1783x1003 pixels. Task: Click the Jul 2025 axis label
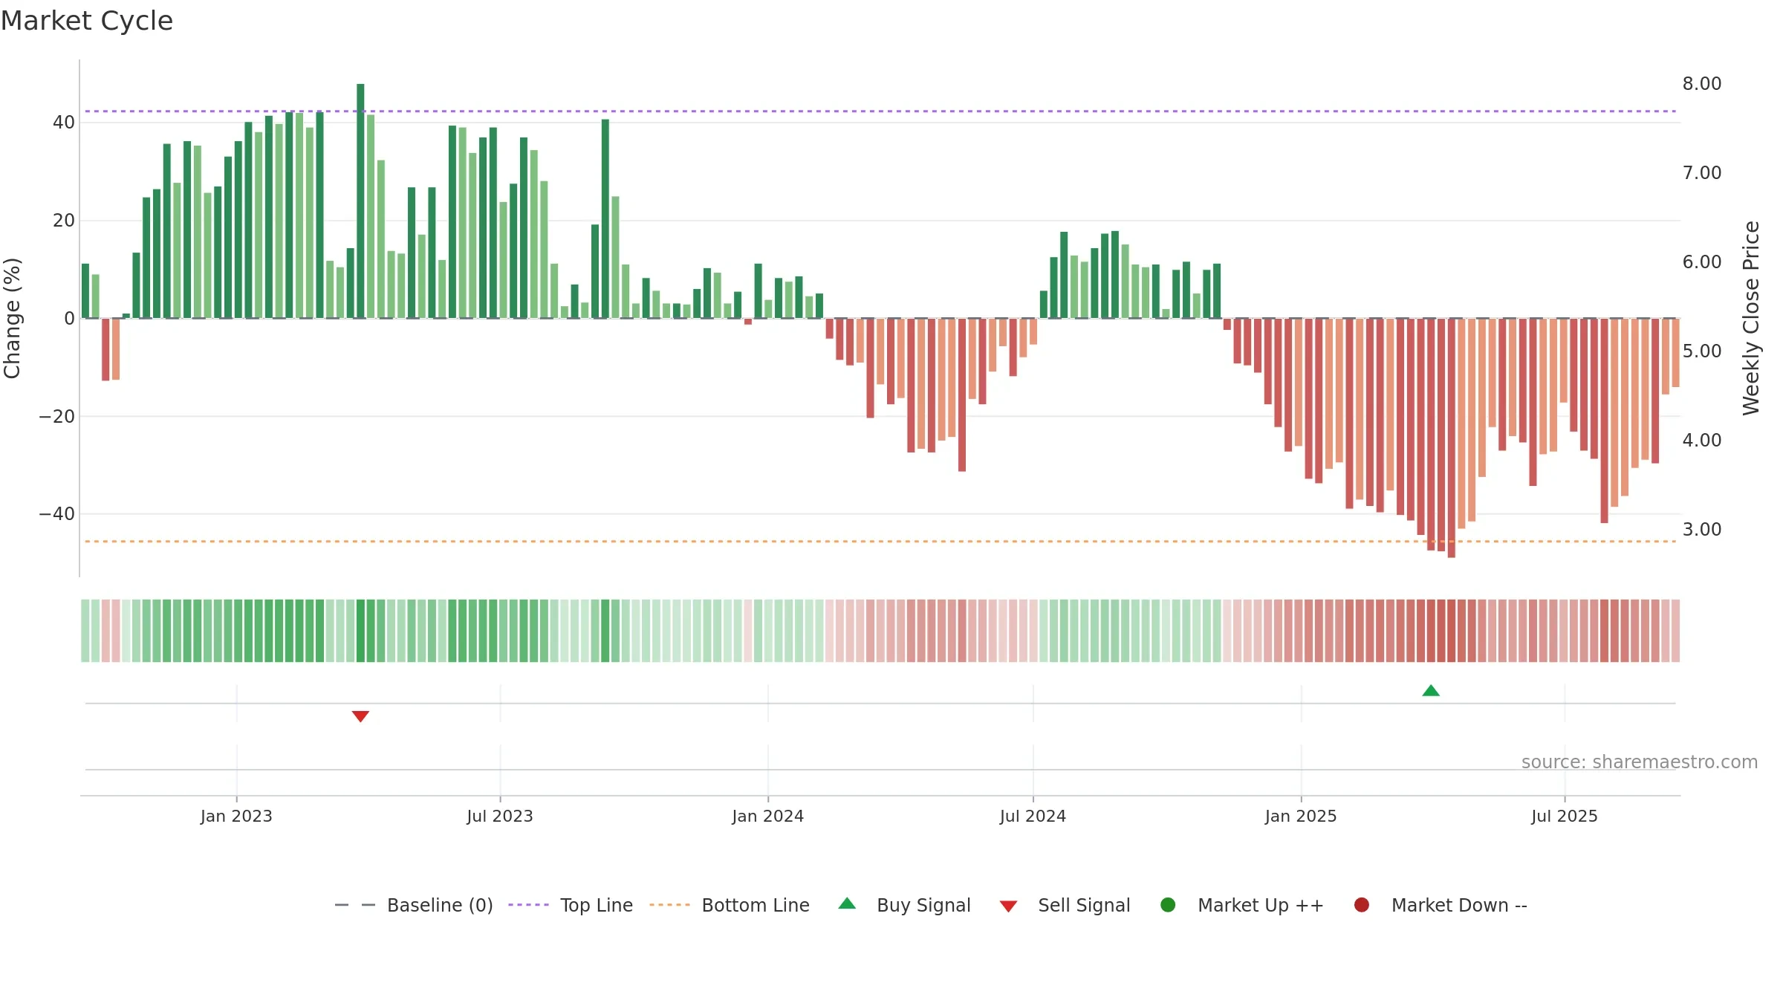(x=1565, y=817)
